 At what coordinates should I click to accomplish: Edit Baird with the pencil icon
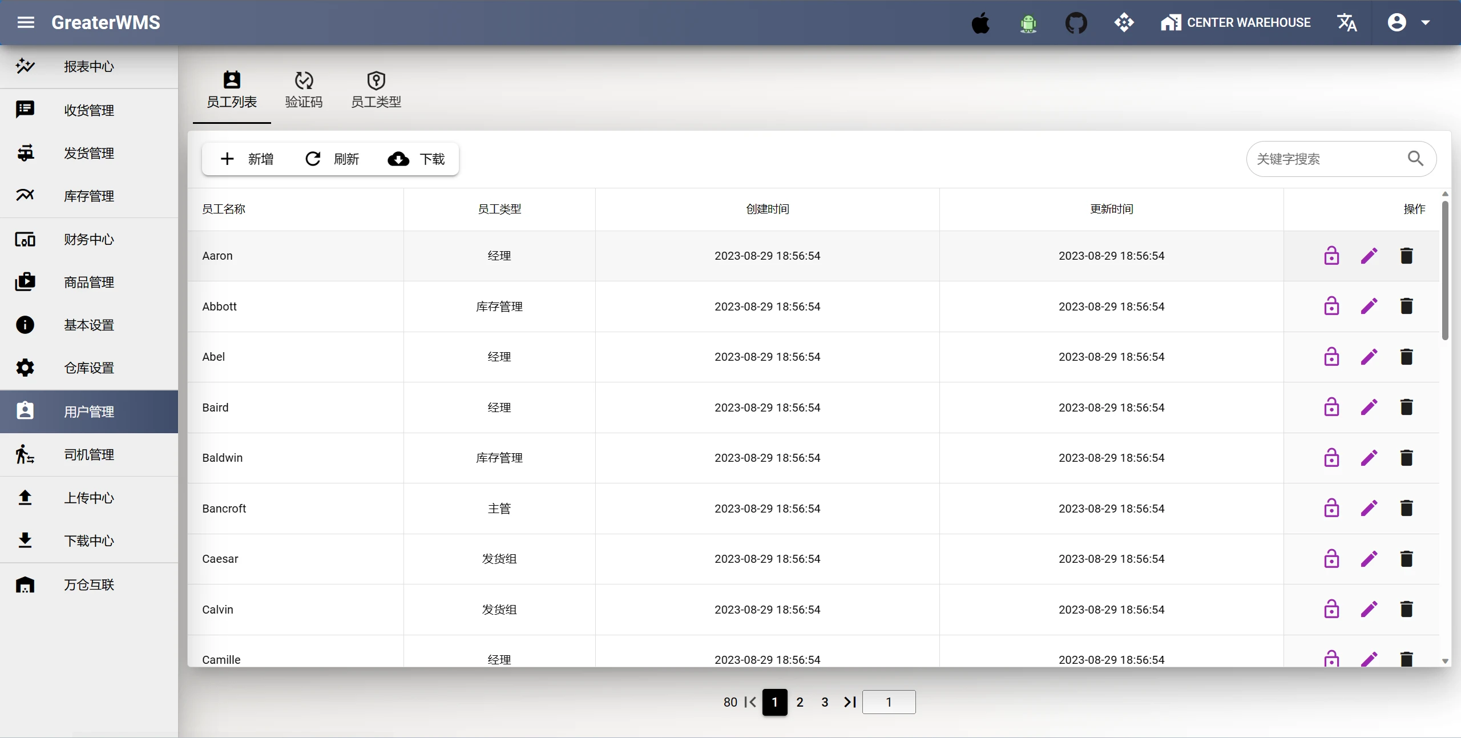click(1369, 408)
